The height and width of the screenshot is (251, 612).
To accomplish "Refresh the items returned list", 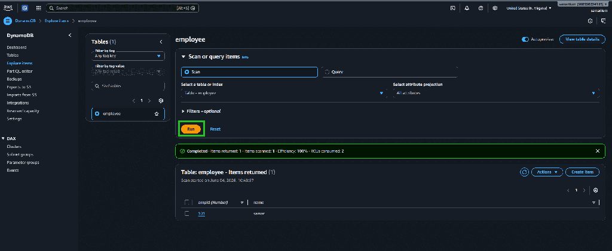I will (x=525, y=172).
